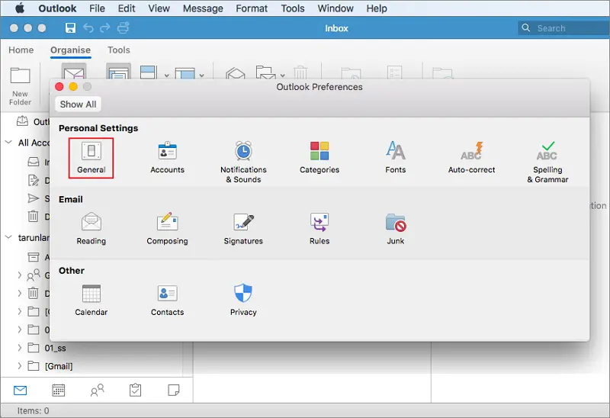This screenshot has width=610, height=418.
Task: Click the Save icon in title bar
Action: point(70,28)
